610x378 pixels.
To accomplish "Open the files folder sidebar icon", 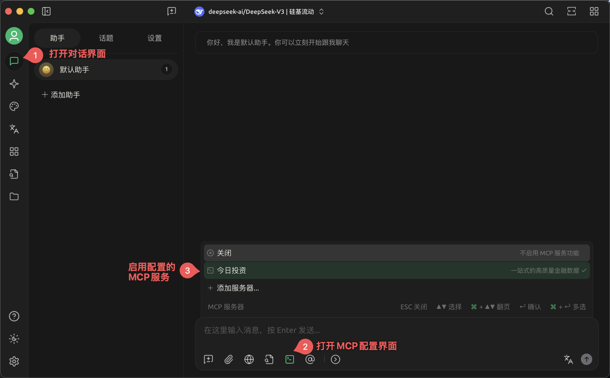I will [14, 197].
